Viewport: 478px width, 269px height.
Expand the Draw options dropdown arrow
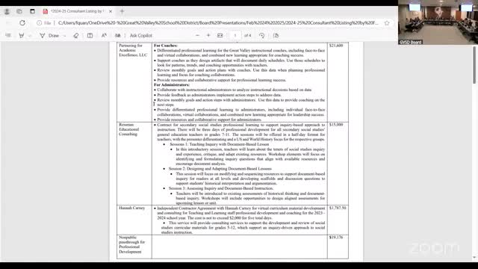[64, 36]
